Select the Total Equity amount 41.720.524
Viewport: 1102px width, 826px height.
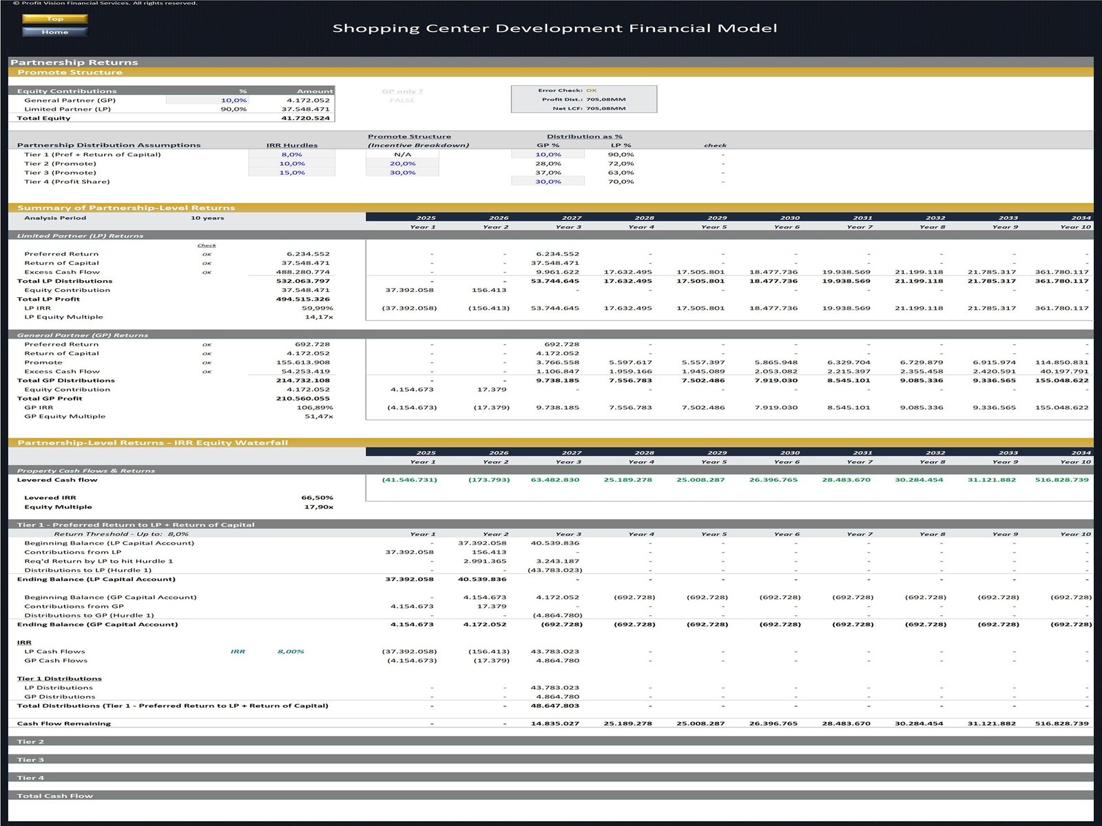tap(305, 118)
